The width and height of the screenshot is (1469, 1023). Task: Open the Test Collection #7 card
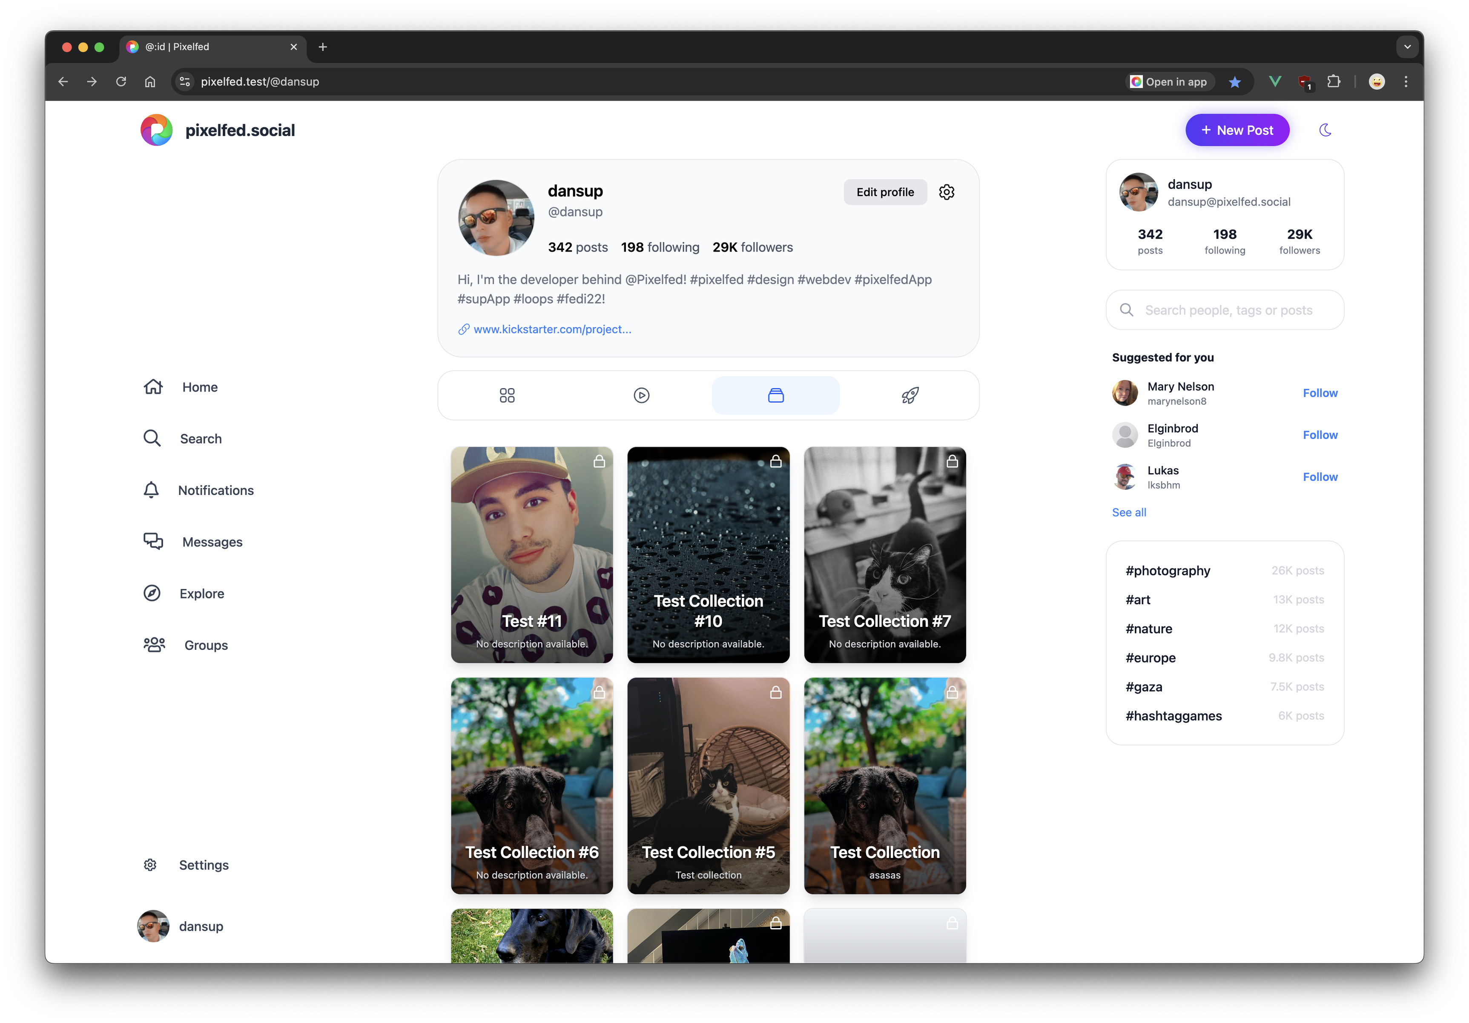[885, 555]
